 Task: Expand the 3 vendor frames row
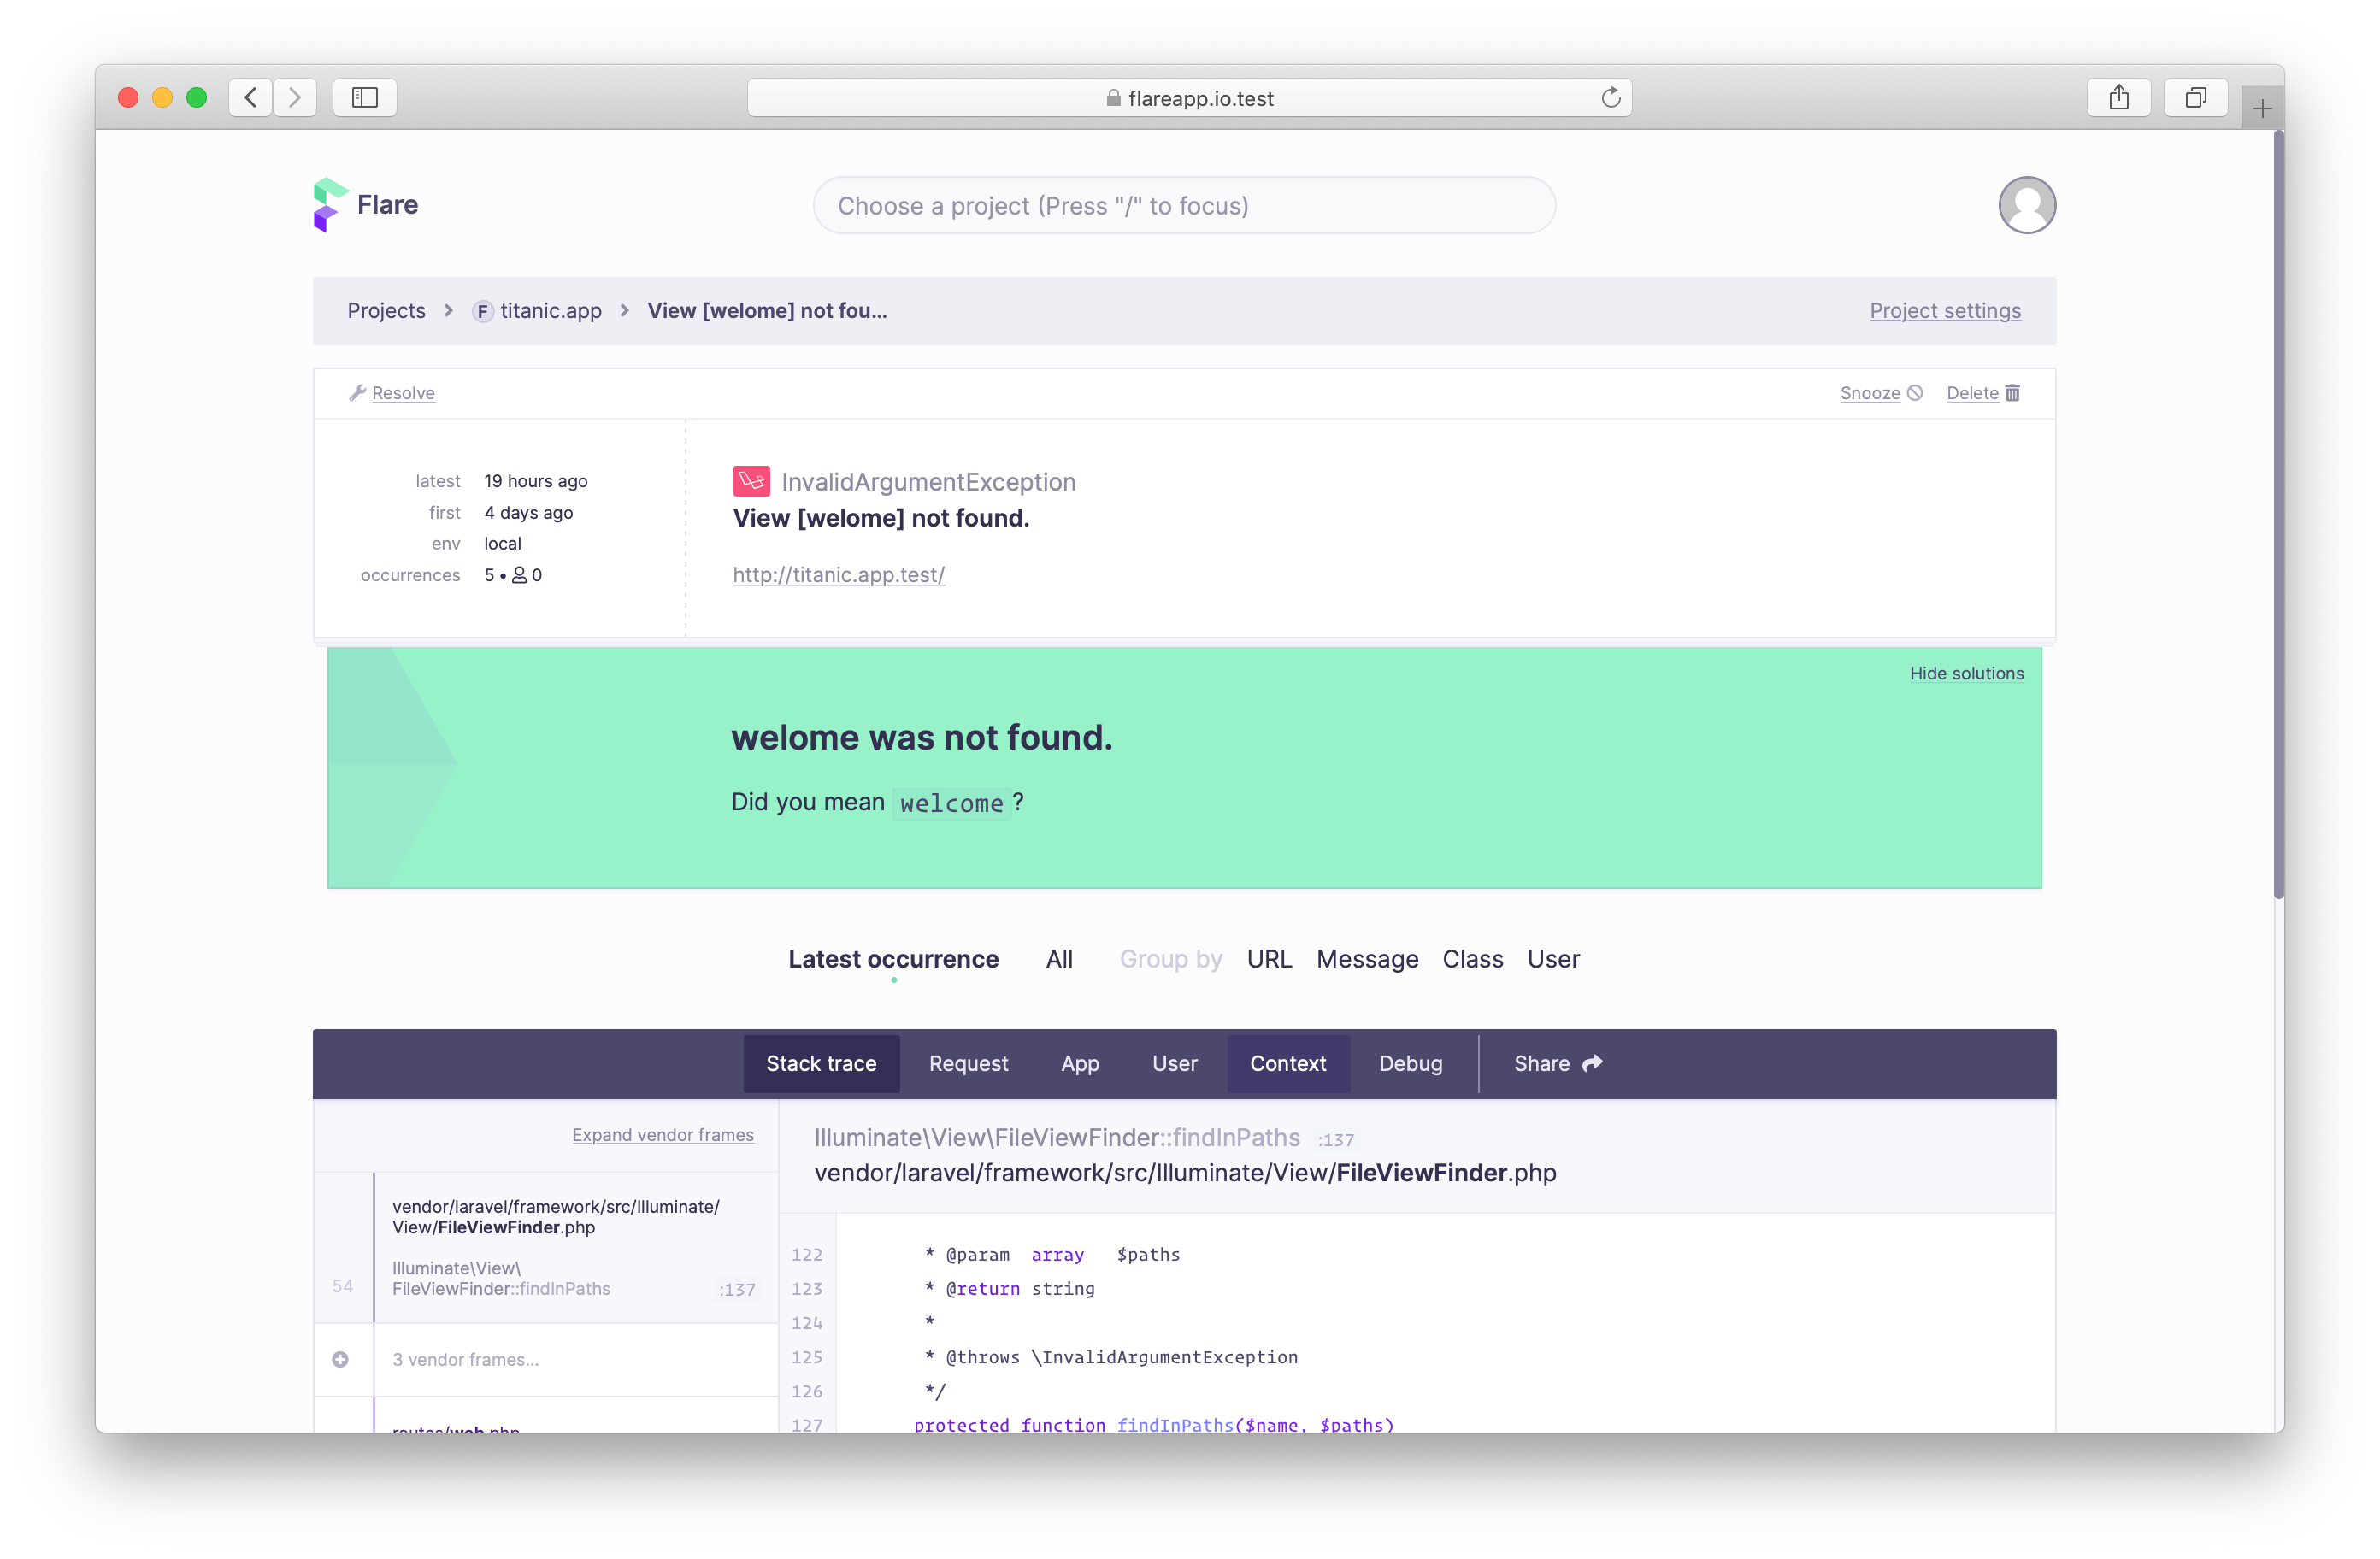(x=546, y=1359)
